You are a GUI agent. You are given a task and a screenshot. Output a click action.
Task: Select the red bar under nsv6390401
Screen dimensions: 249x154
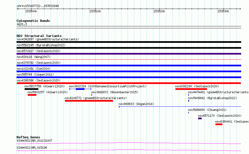[219, 124]
